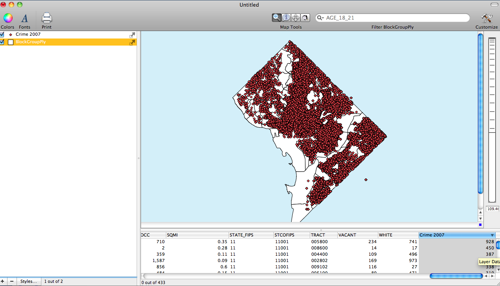Open Crime 2007 layer style arrow icon
The height and width of the screenshot is (286, 500).
click(x=132, y=35)
